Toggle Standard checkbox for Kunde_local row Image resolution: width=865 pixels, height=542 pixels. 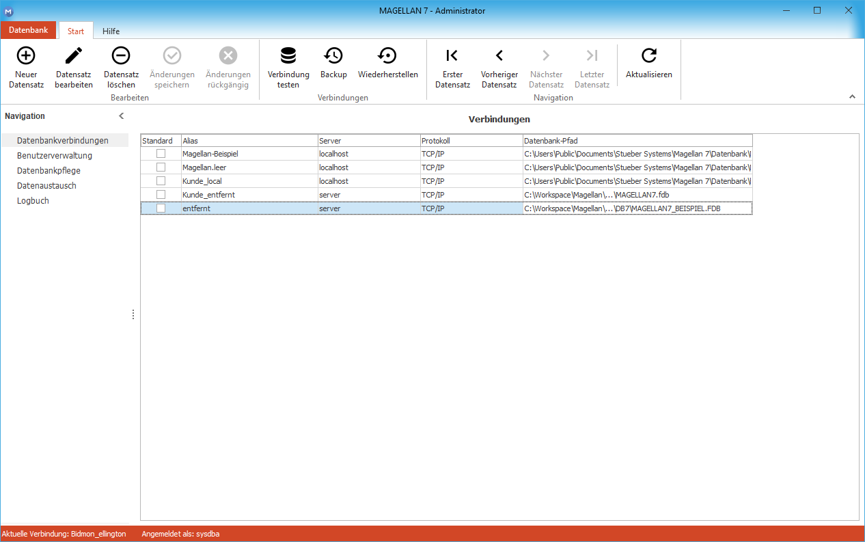[x=161, y=181]
